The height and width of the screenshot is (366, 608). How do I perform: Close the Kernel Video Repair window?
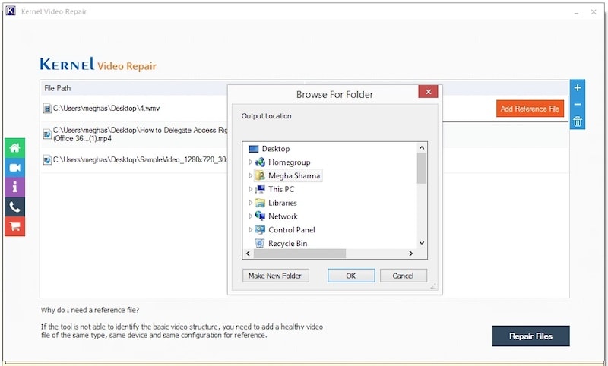click(594, 12)
